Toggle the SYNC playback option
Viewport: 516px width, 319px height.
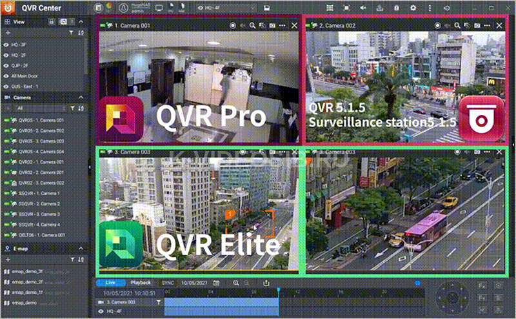pos(167,283)
